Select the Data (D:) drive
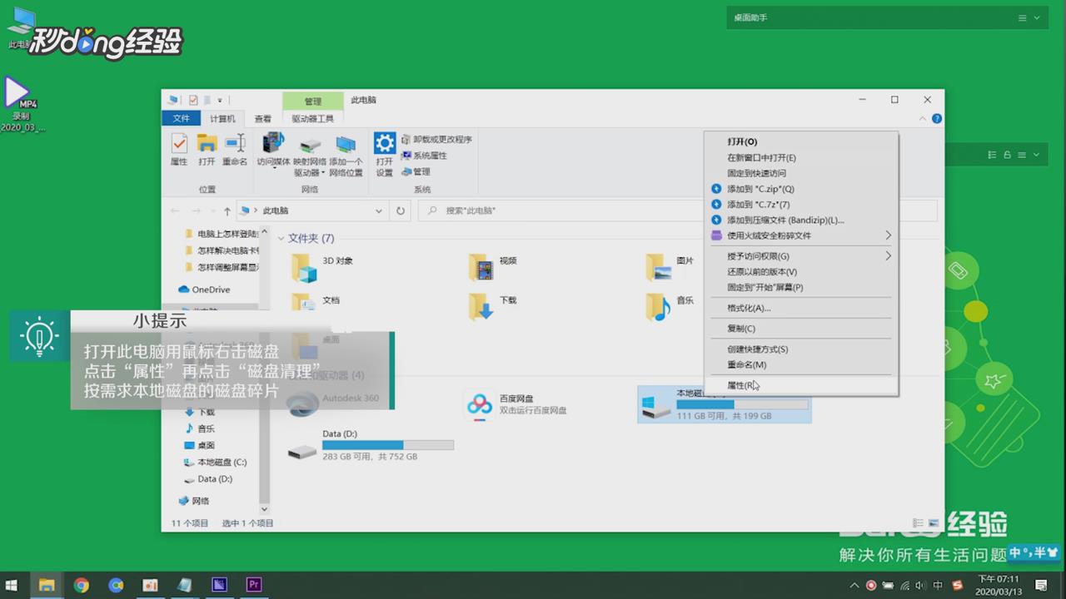Image resolution: width=1066 pixels, height=599 pixels. click(371, 445)
